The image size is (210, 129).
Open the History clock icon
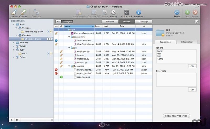(113, 12)
